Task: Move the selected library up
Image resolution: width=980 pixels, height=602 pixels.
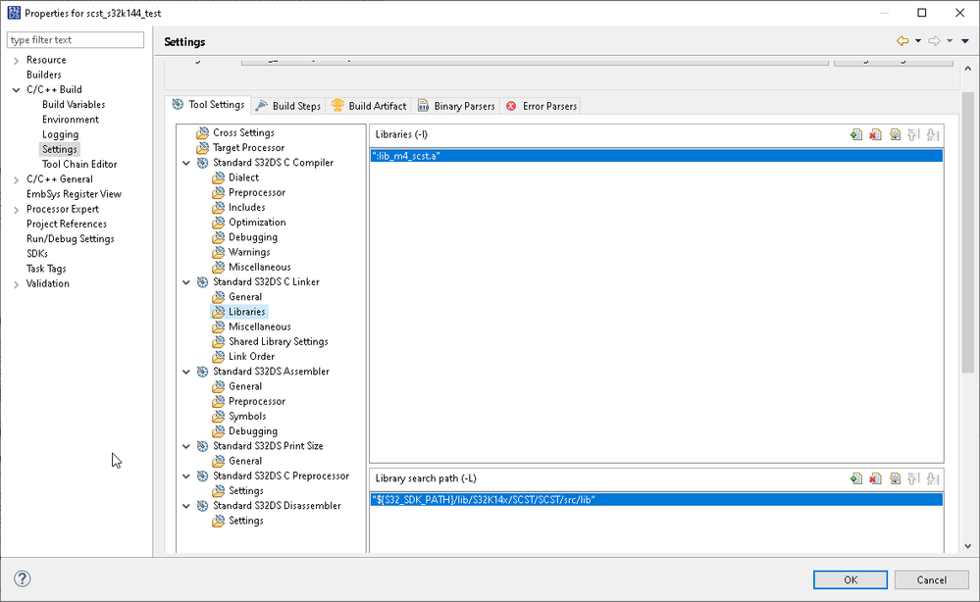Action: [x=913, y=134]
